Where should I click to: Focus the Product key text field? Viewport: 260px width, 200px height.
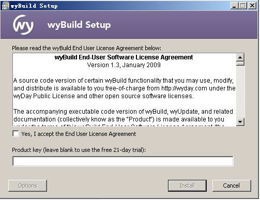click(x=123, y=161)
